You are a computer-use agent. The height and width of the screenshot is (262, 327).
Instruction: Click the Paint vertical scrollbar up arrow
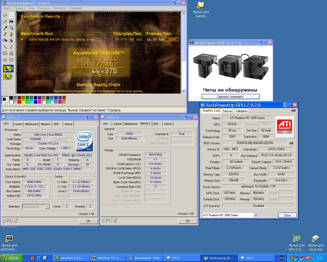pos(183,14)
